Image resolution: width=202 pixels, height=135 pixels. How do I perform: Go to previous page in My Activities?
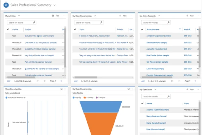coord(45,81)
